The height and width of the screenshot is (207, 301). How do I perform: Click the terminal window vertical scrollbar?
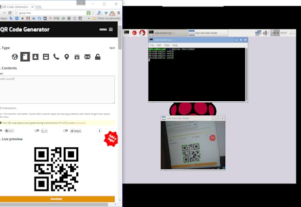tap(246, 75)
